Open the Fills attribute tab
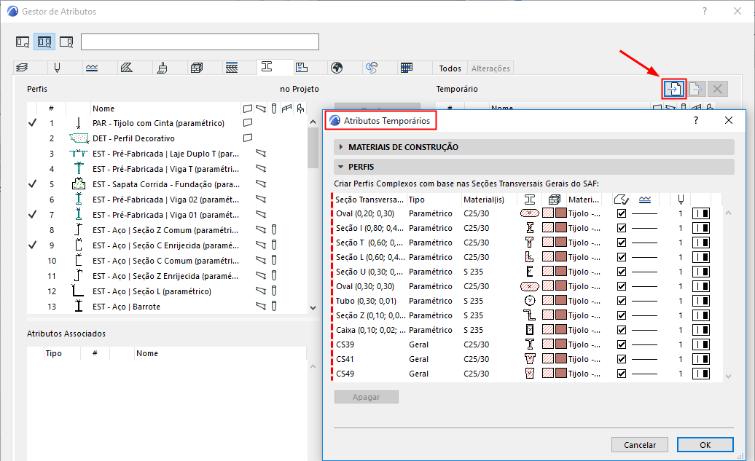 point(127,68)
